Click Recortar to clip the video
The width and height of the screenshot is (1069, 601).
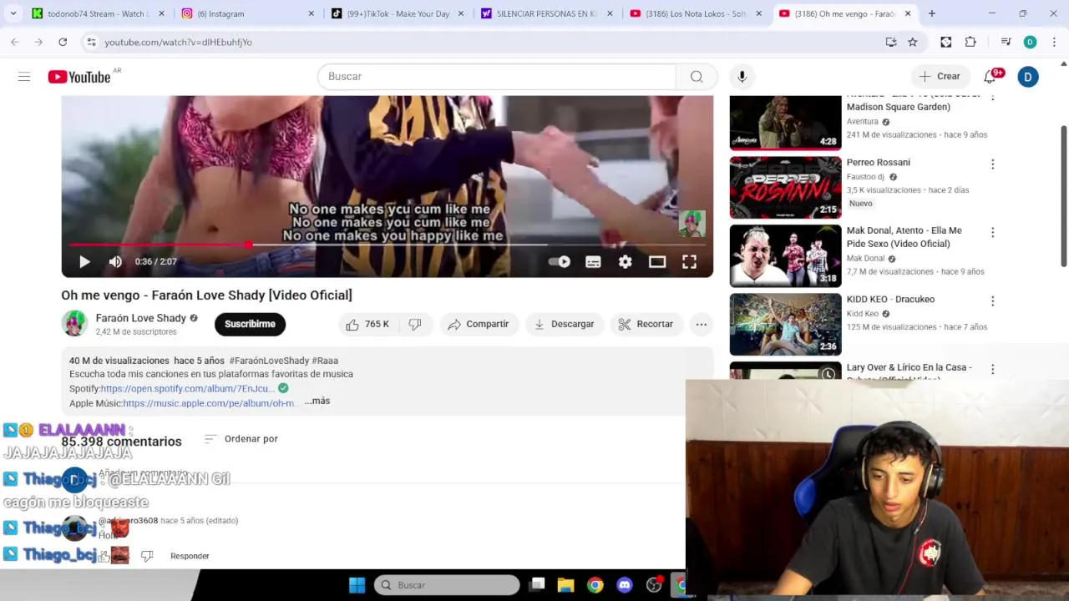646,324
